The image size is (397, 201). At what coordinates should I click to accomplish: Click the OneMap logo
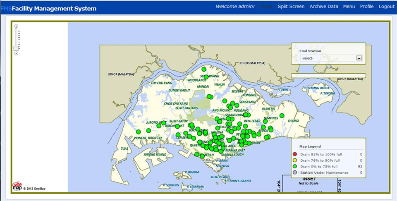click(x=17, y=186)
